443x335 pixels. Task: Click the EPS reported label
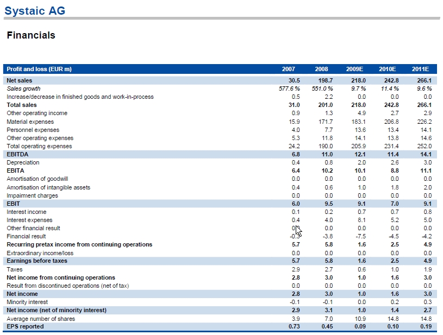(25, 326)
